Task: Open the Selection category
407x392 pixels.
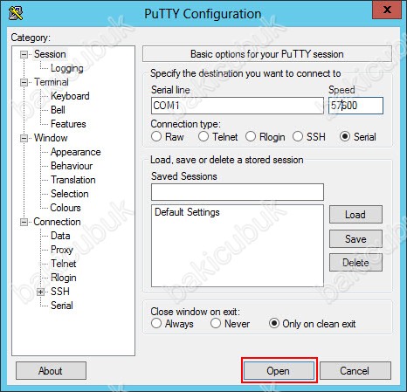Action: pyautogui.click(x=69, y=194)
